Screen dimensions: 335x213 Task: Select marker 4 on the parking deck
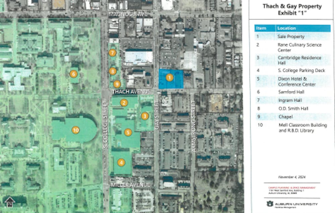[x=121, y=162]
